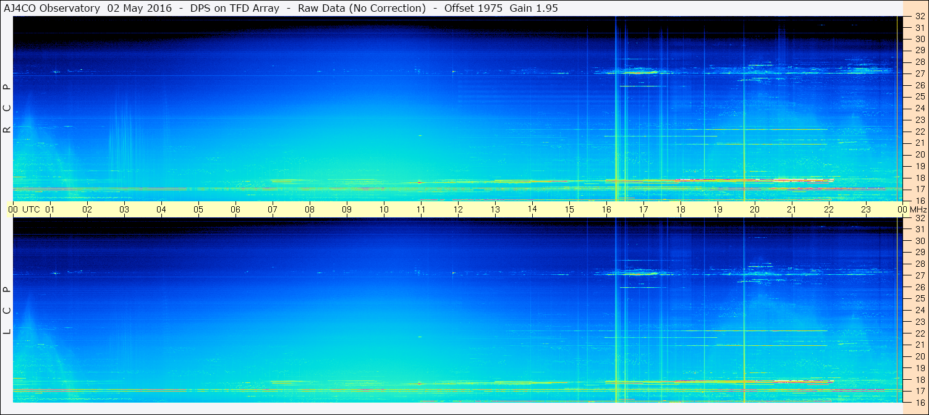929x415 pixels.
Task: Click the 18 MHz label on LCP scale
Action: (919, 379)
